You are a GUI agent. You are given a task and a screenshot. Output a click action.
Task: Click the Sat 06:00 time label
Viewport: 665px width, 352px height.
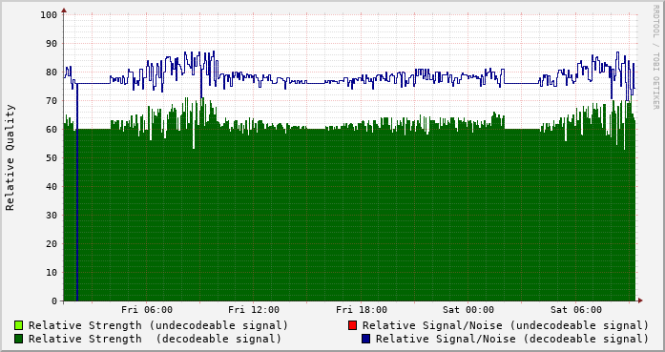coord(576,310)
